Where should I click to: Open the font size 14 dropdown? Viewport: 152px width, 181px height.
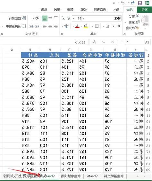point(74,19)
